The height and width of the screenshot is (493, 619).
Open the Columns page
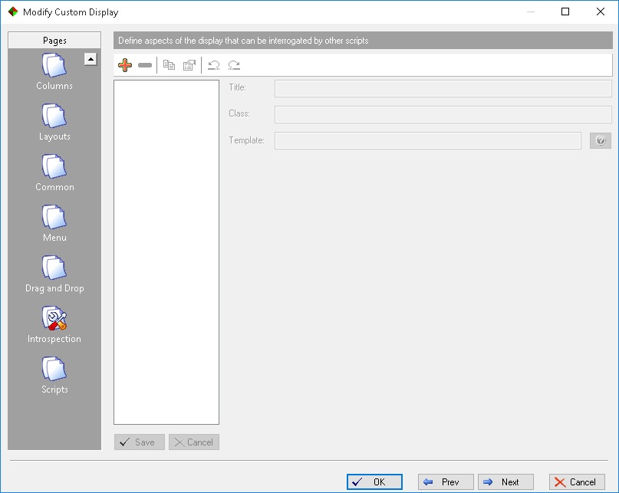[54, 71]
